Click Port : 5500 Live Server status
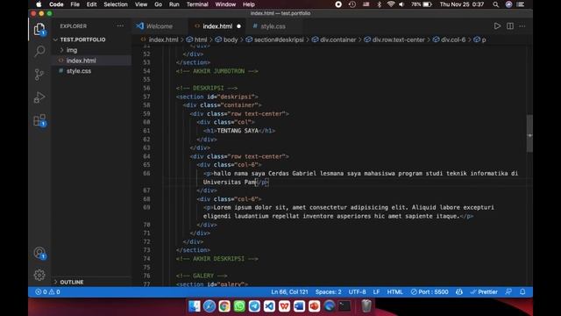This screenshot has height=316, width=561. (x=430, y=292)
